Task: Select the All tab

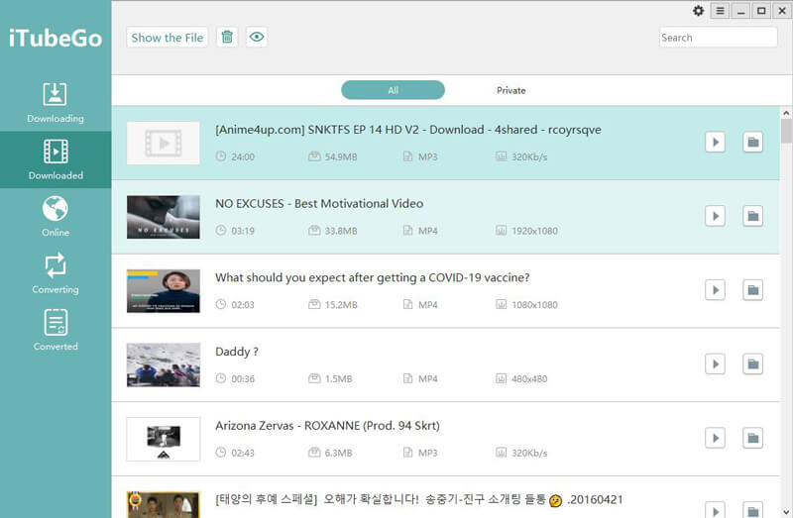Action: point(393,90)
